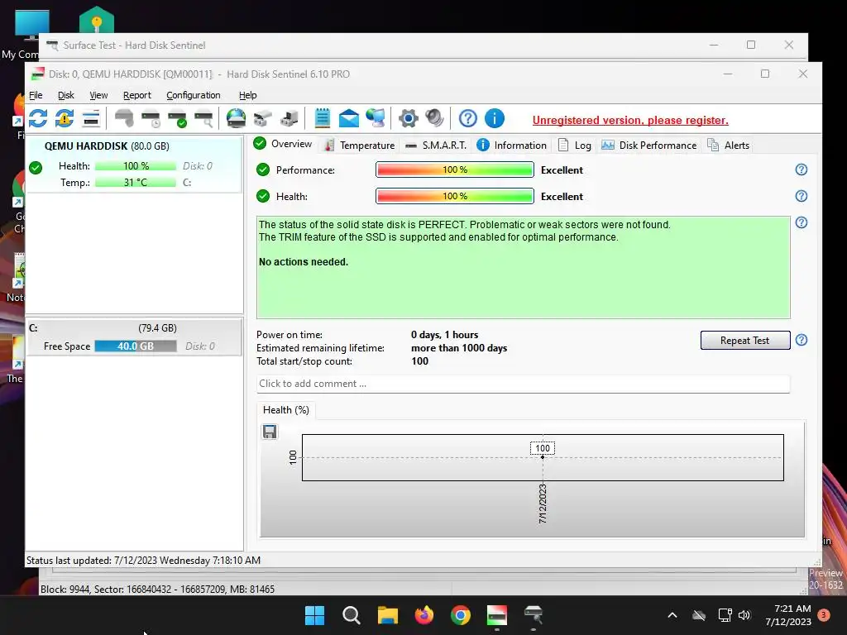
Task: Click the grayed disk shield toolbar icon
Action: click(124, 118)
